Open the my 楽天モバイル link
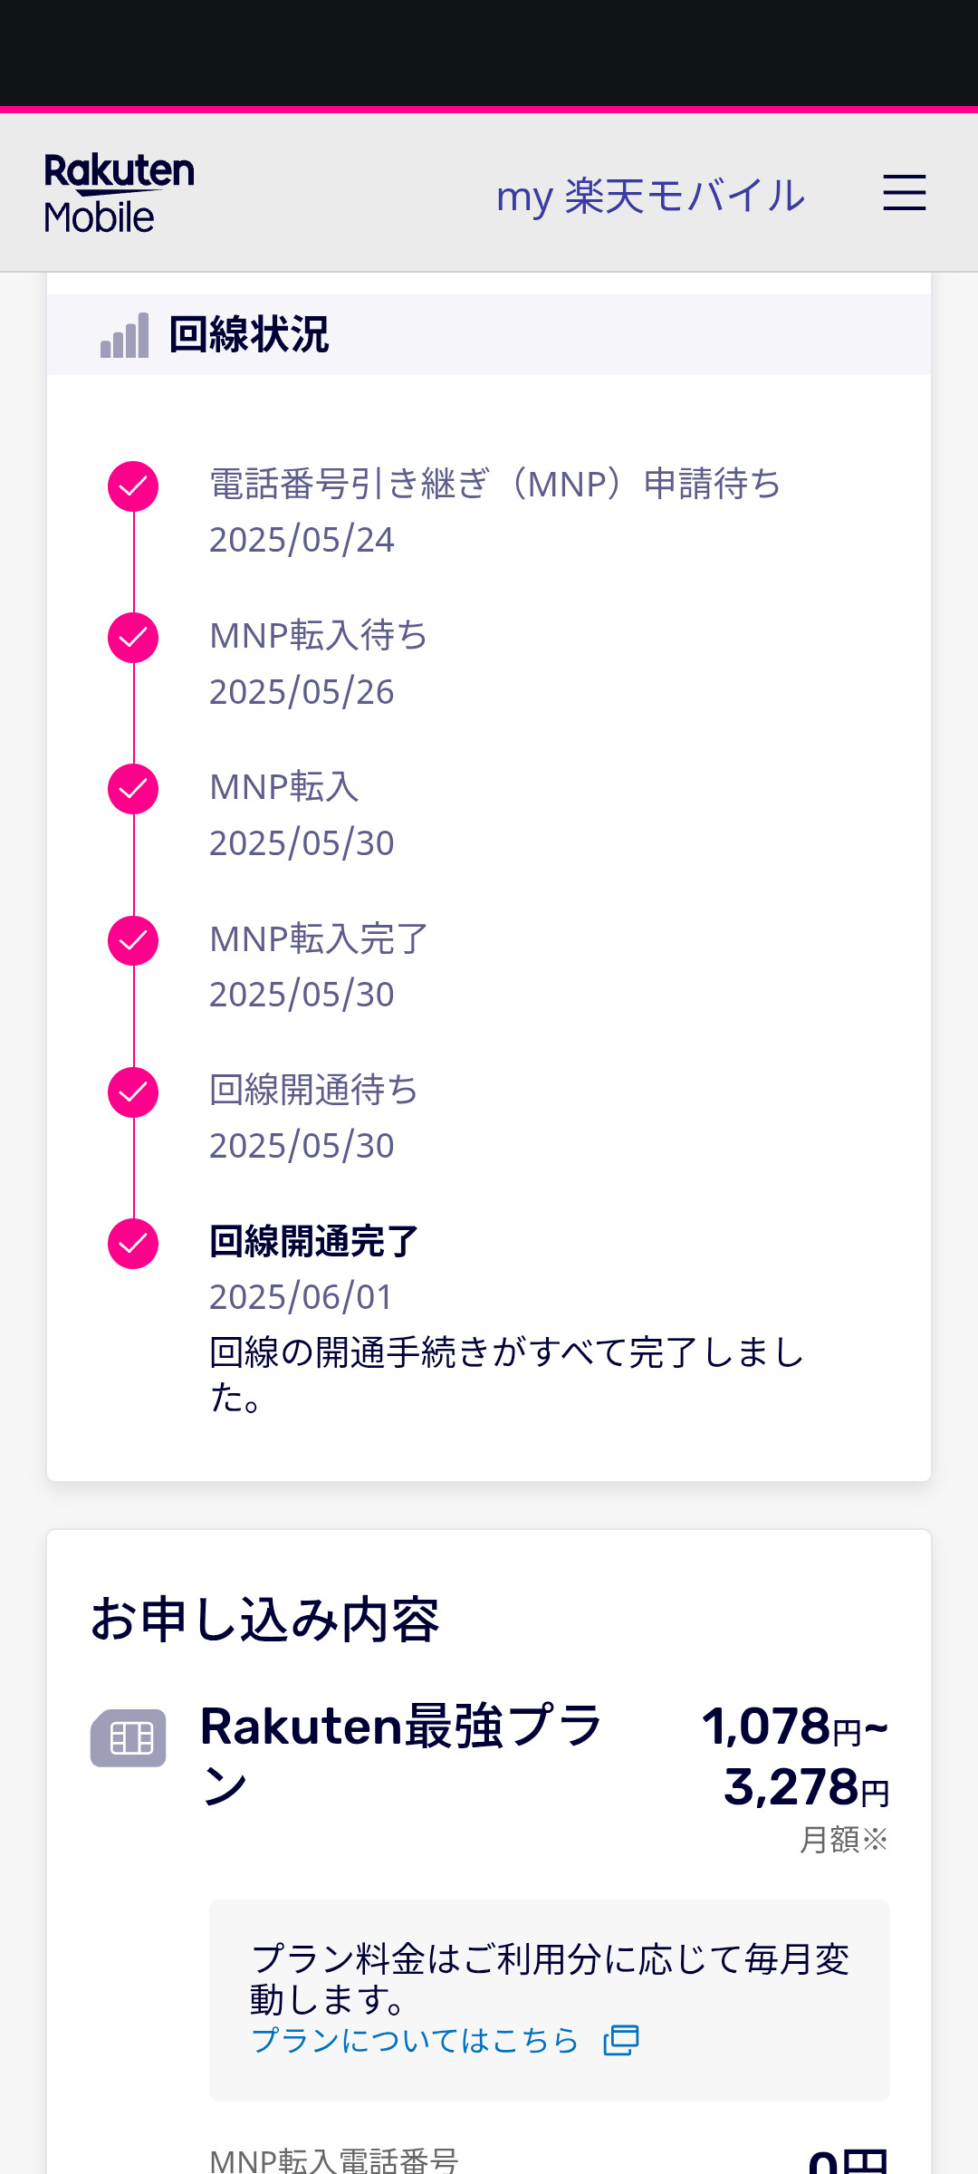978x2174 pixels. coord(650,196)
